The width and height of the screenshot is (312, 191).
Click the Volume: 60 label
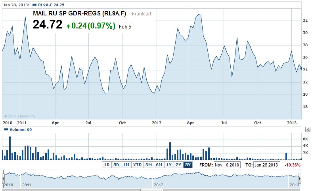[x=21, y=129]
